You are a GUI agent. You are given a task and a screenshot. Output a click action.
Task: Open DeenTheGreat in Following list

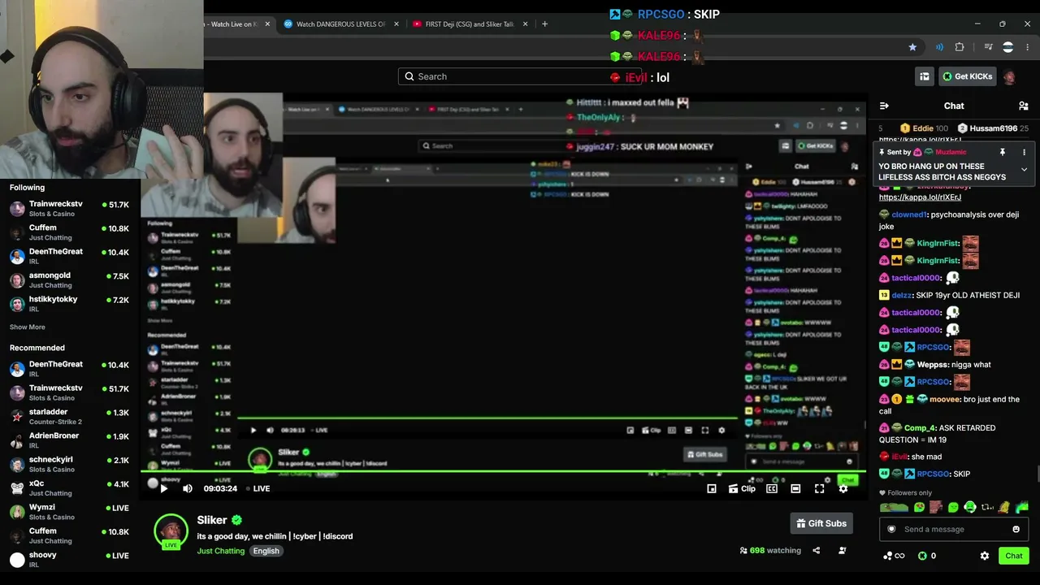click(x=69, y=256)
